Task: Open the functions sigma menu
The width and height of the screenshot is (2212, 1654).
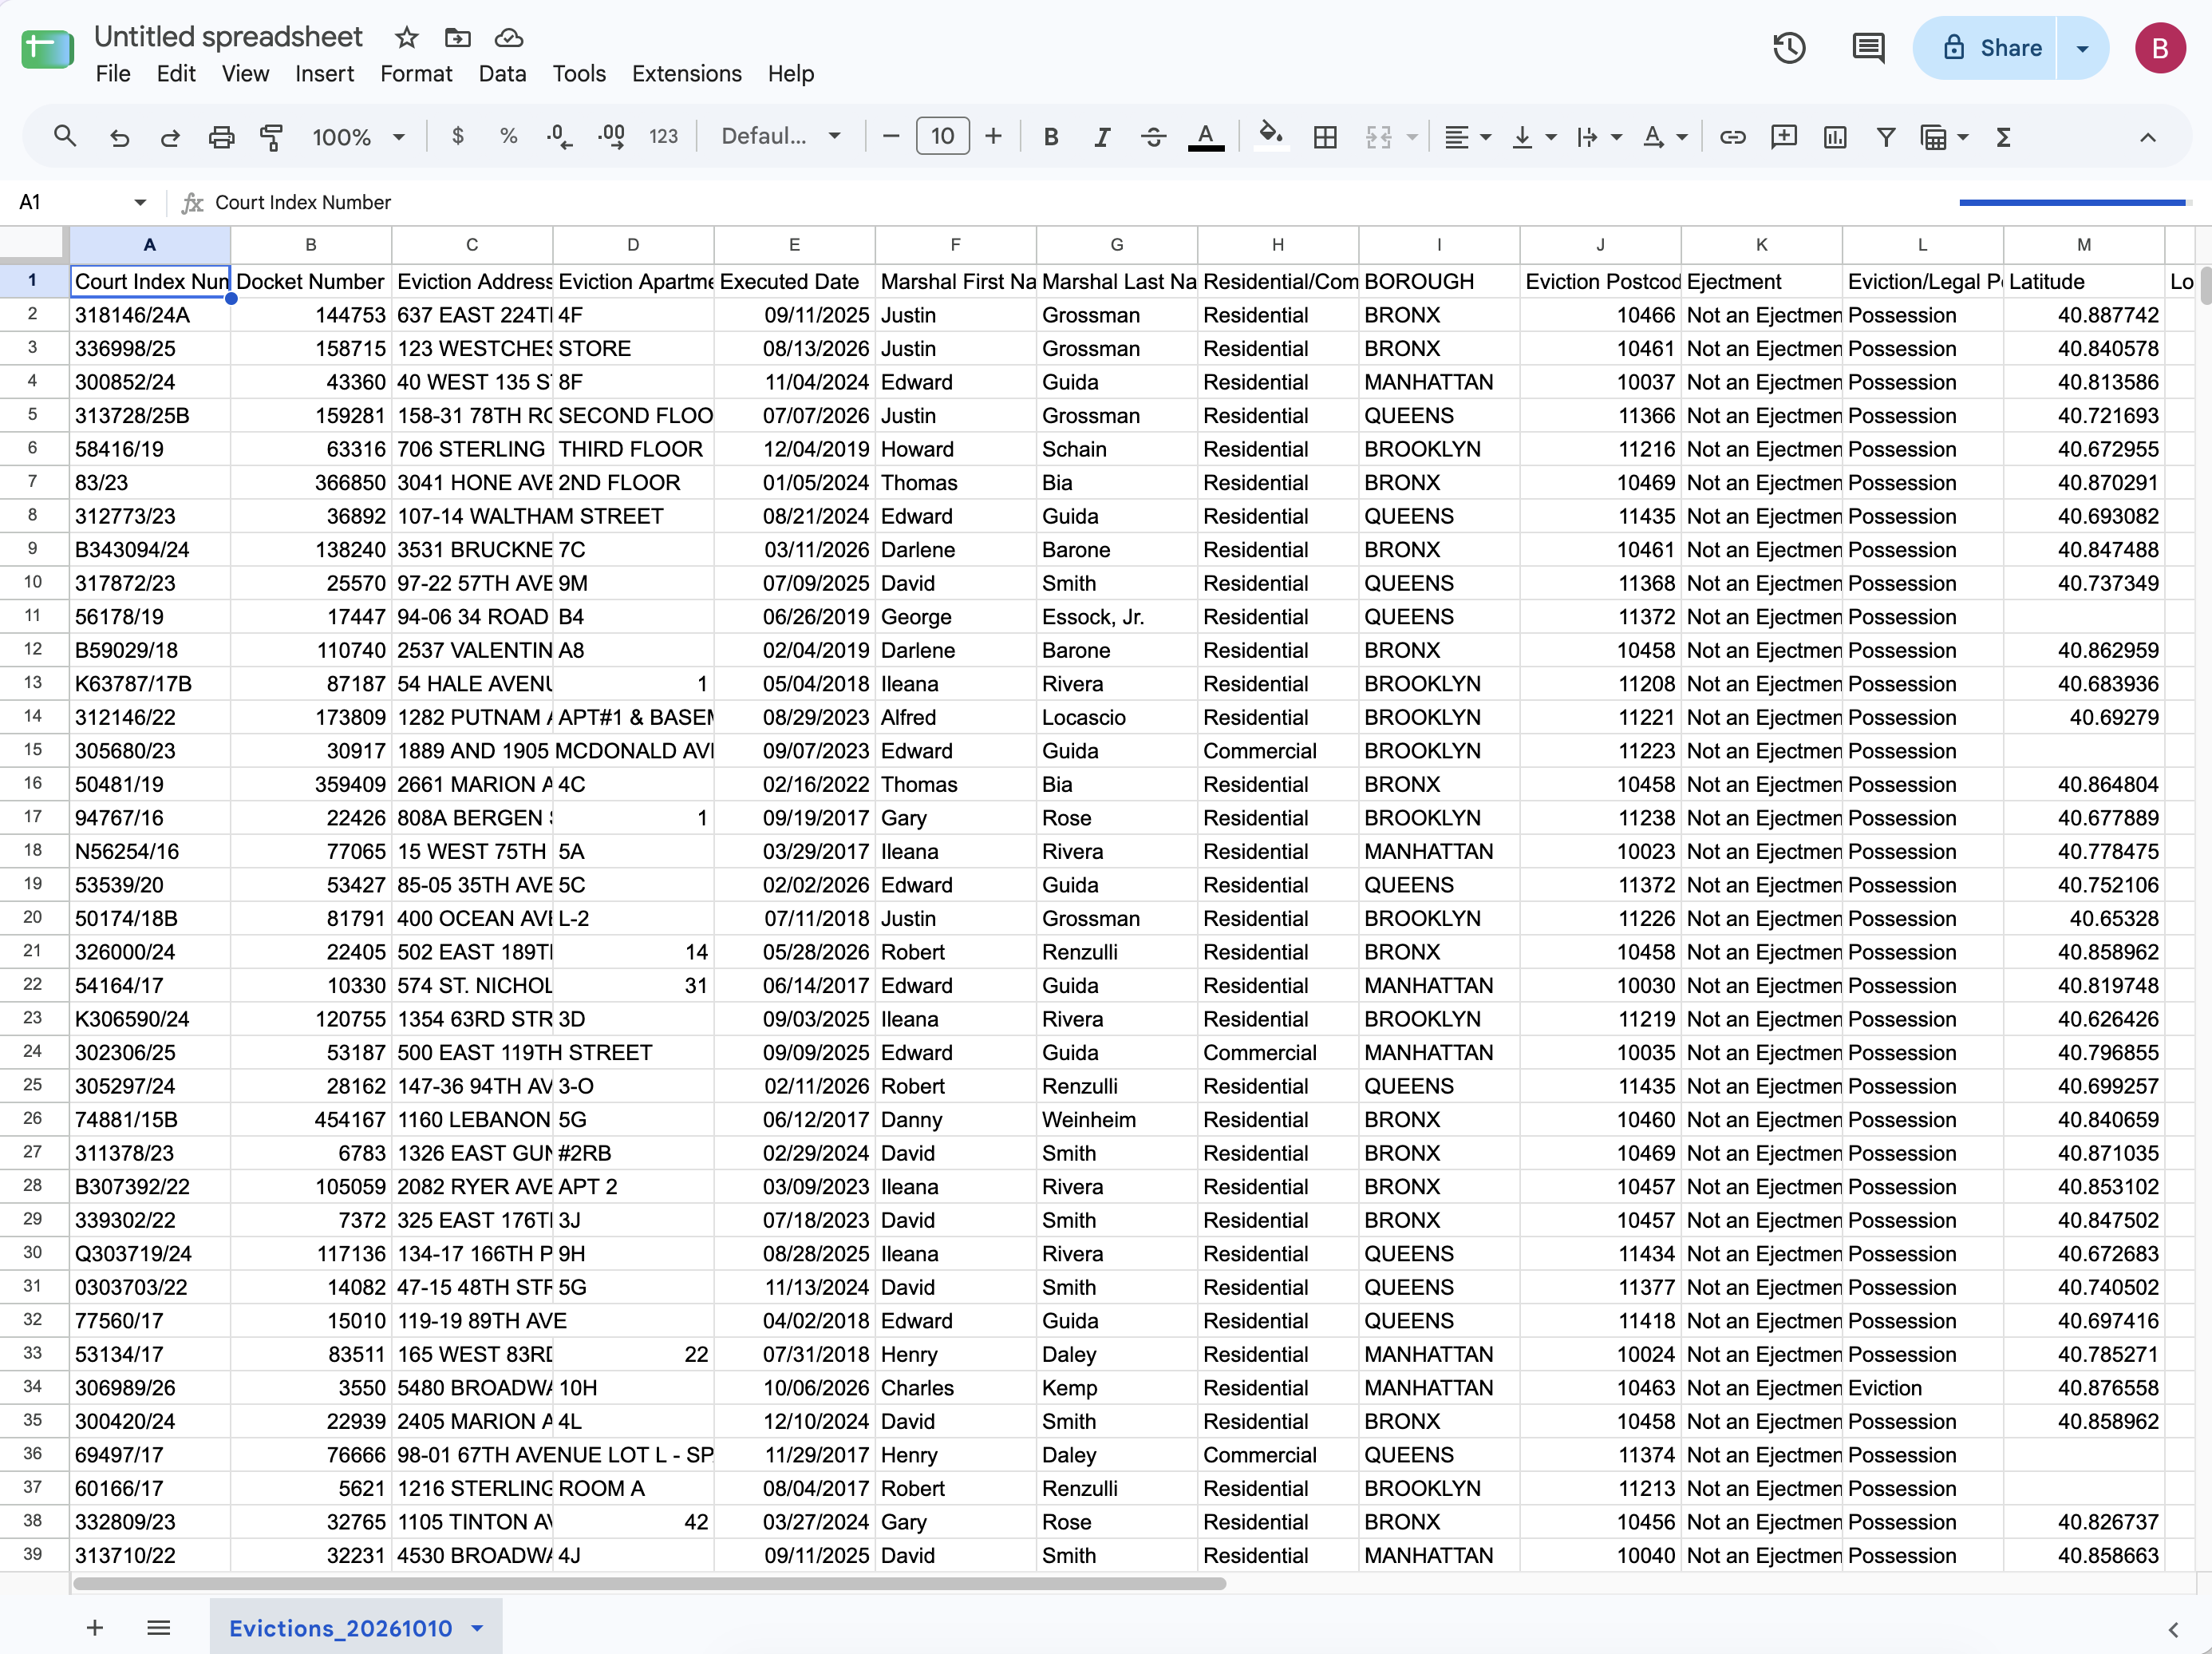Action: [2003, 136]
